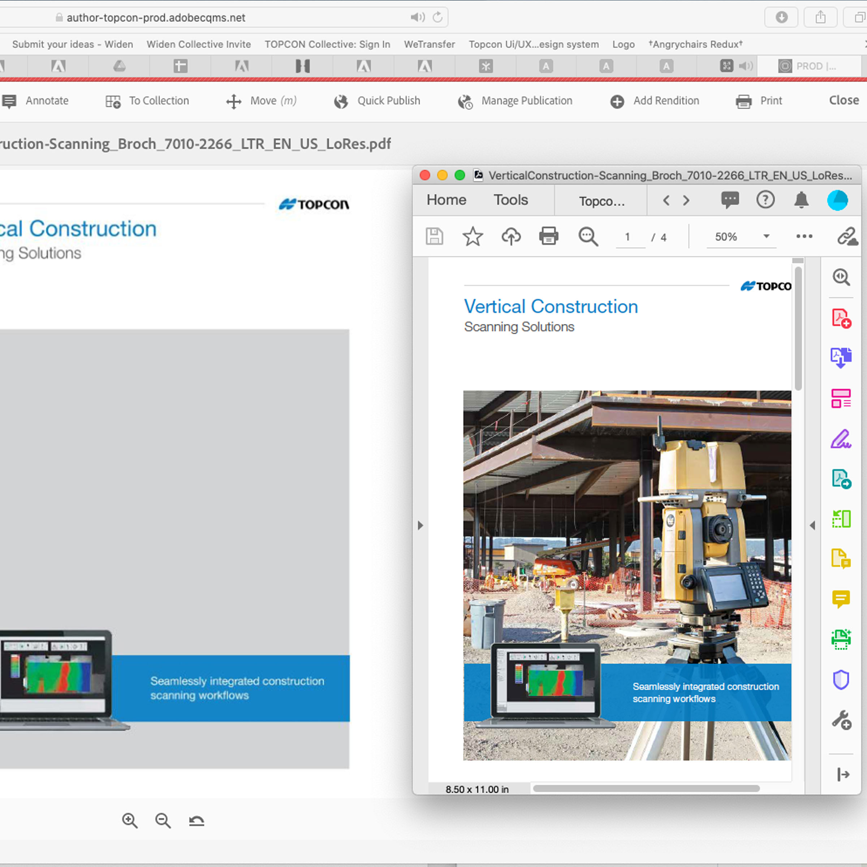Zoom in on the AEM asset preview
The image size is (867, 867).
[x=130, y=821]
